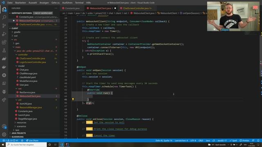Image resolution: width=262 pixels, height=147 pixels.
Task: Open the Terminal menu
Action: (79, 3)
